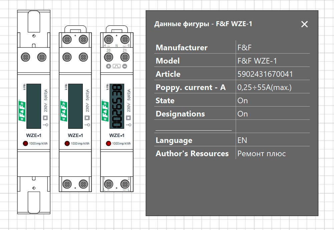
Task: Click the WZE-1 label on right meter
Action: tap(117, 136)
